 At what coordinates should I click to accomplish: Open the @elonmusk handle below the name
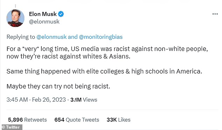click(44, 22)
